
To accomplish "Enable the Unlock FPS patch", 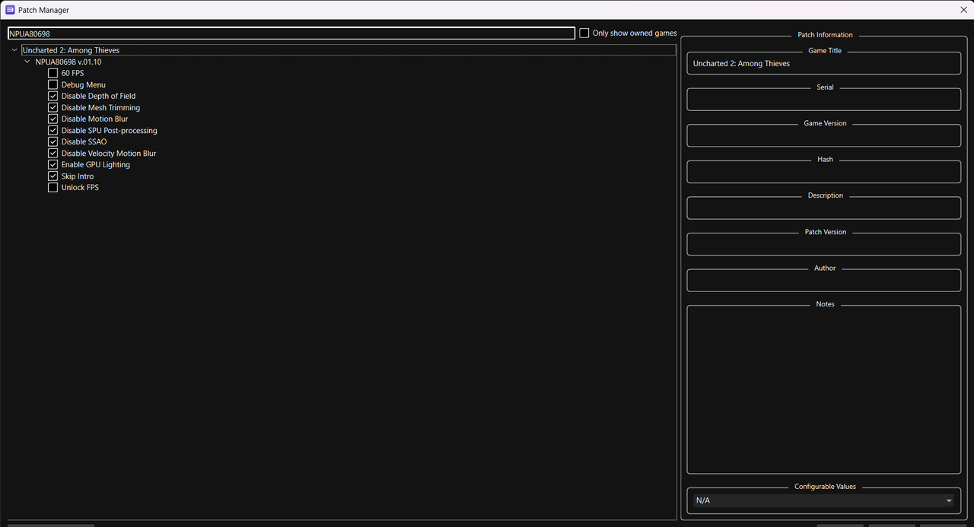I will click(53, 187).
